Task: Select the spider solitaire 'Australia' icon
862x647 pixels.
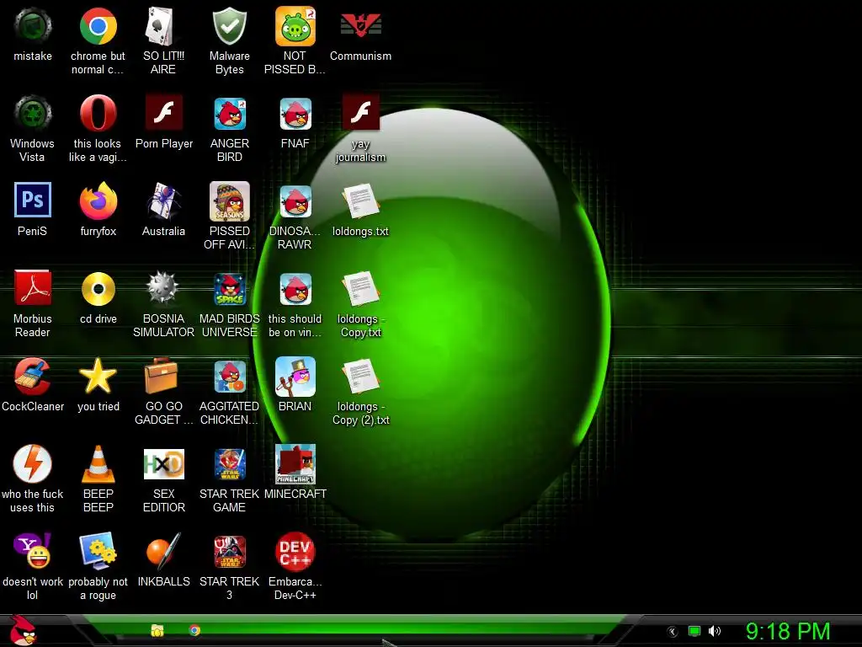Action: tap(163, 201)
